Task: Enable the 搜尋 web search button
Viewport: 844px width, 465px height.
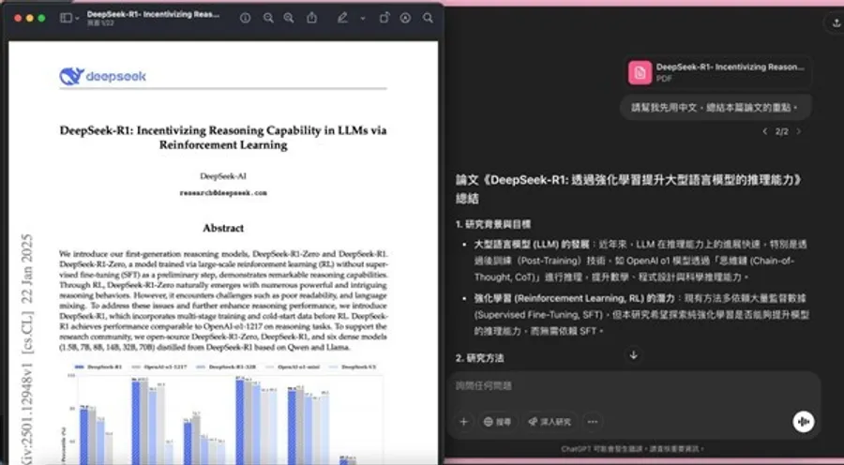Action: click(x=497, y=422)
